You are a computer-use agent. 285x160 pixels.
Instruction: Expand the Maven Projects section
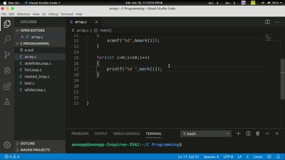click(x=40, y=150)
